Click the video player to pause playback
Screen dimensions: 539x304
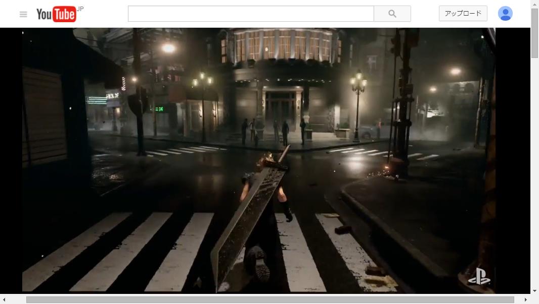[258, 160]
